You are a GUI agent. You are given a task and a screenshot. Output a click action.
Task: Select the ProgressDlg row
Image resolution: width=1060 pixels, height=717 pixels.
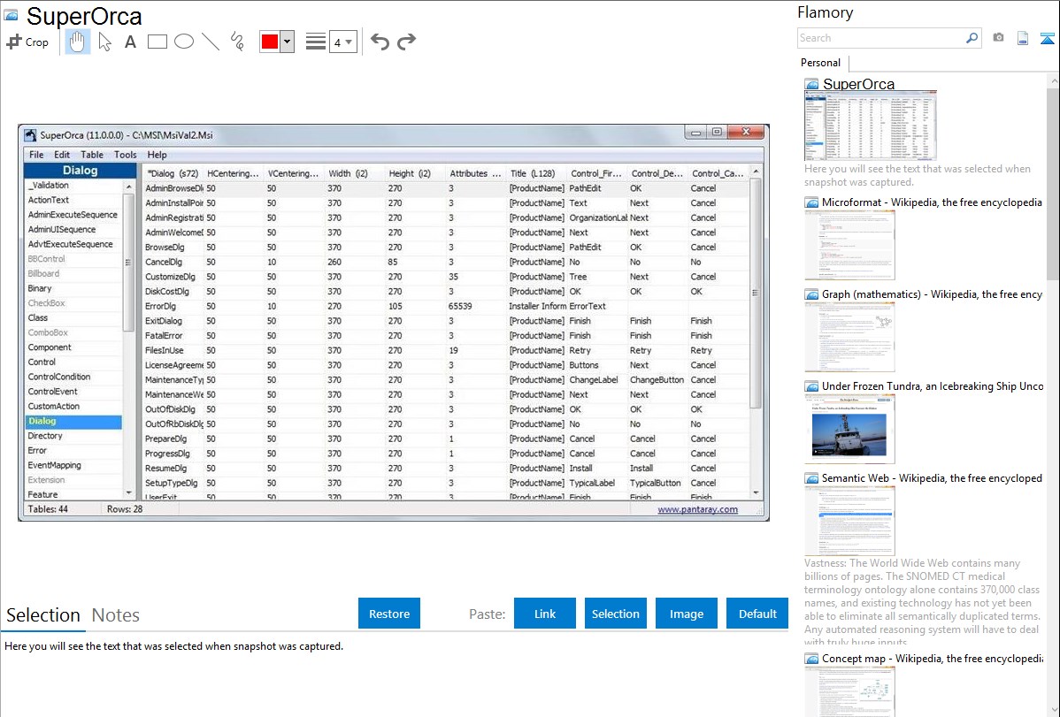445,454
